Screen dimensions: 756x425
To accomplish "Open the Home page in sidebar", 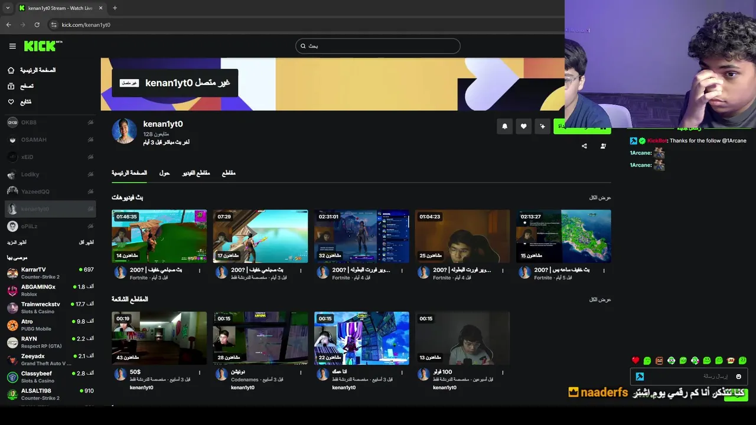I will click(32, 70).
